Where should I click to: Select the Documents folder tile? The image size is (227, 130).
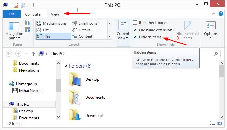[x=87, y=97]
